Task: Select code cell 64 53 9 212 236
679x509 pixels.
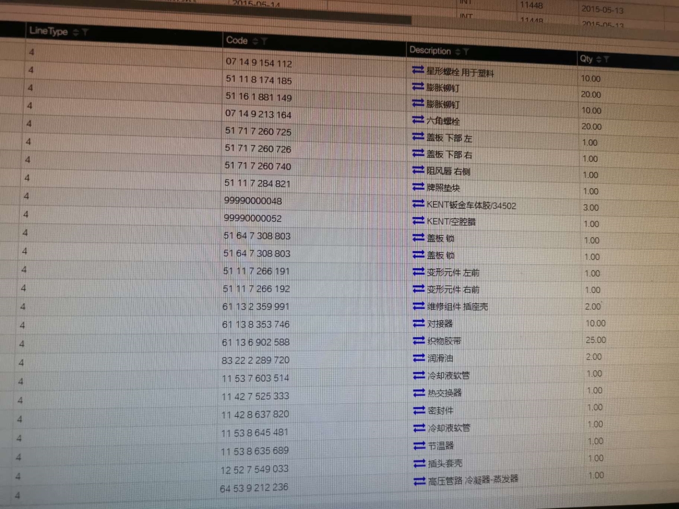Action: click(x=254, y=488)
